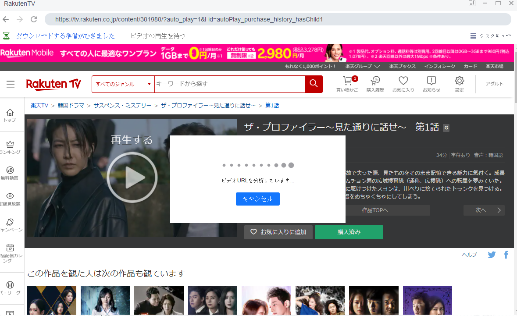Open パ・リーグ baseball sidebar icon
Image resolution: width=517 pixels, height=316 pixels.
pos(10,288)
